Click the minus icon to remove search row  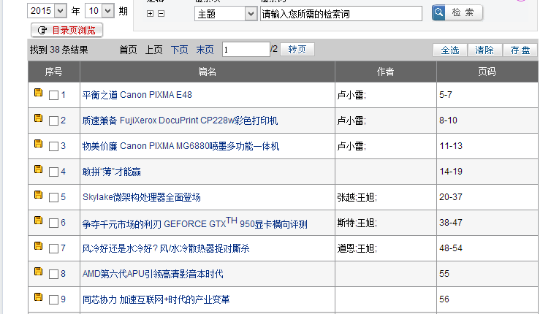[161, 13]
